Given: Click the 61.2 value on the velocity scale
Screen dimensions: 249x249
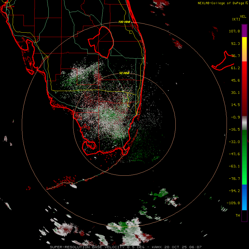Looking at the screenshot, I should 235,68.
